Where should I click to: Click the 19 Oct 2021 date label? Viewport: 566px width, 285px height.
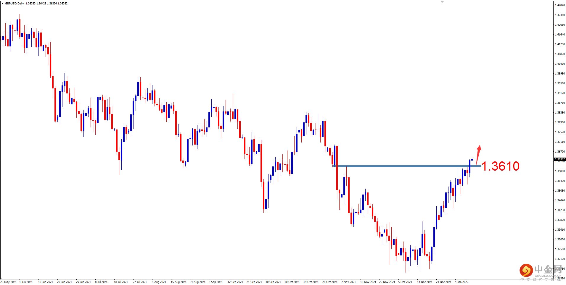point(311,282)
